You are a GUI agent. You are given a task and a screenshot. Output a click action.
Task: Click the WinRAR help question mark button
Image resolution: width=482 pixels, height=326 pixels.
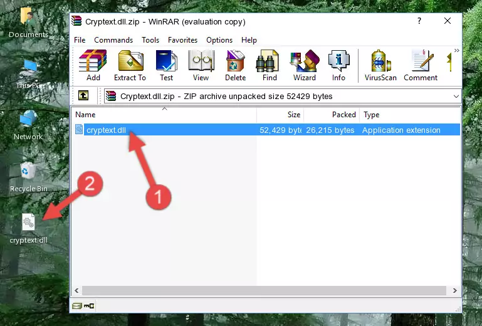[419, 21]
